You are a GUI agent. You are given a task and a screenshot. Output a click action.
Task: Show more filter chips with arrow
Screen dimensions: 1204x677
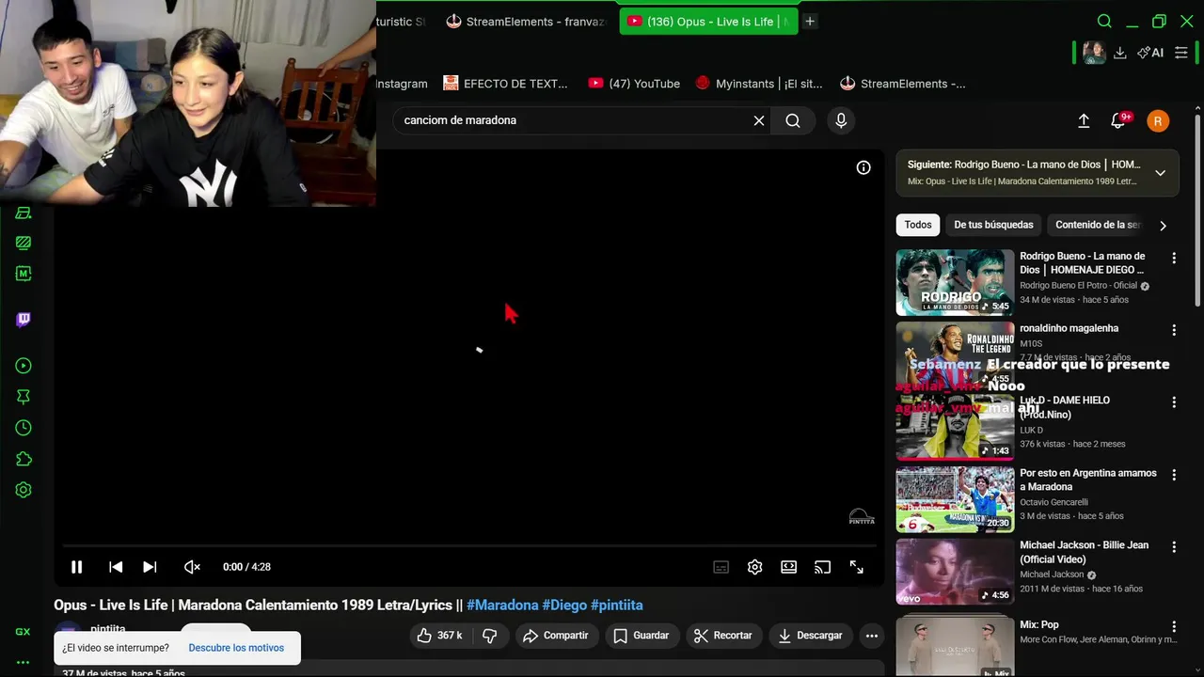click(1163, 226)
